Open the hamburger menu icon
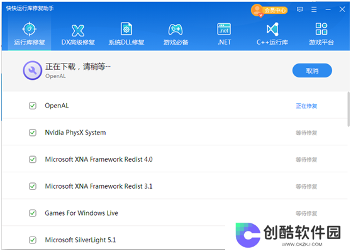351x251 pixels. pyautogui.click(x=314, y=9)
